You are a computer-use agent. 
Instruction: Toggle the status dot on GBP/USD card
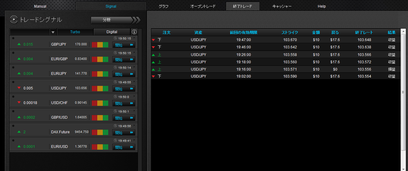(x=13, y=111)
